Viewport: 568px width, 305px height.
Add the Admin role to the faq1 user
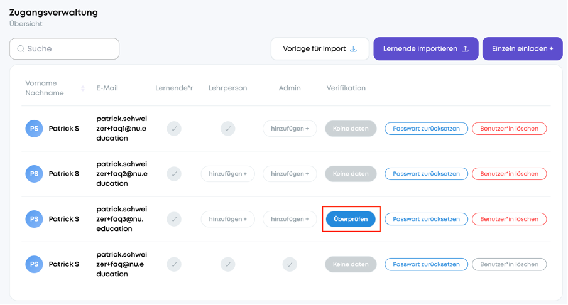[290, 129]
